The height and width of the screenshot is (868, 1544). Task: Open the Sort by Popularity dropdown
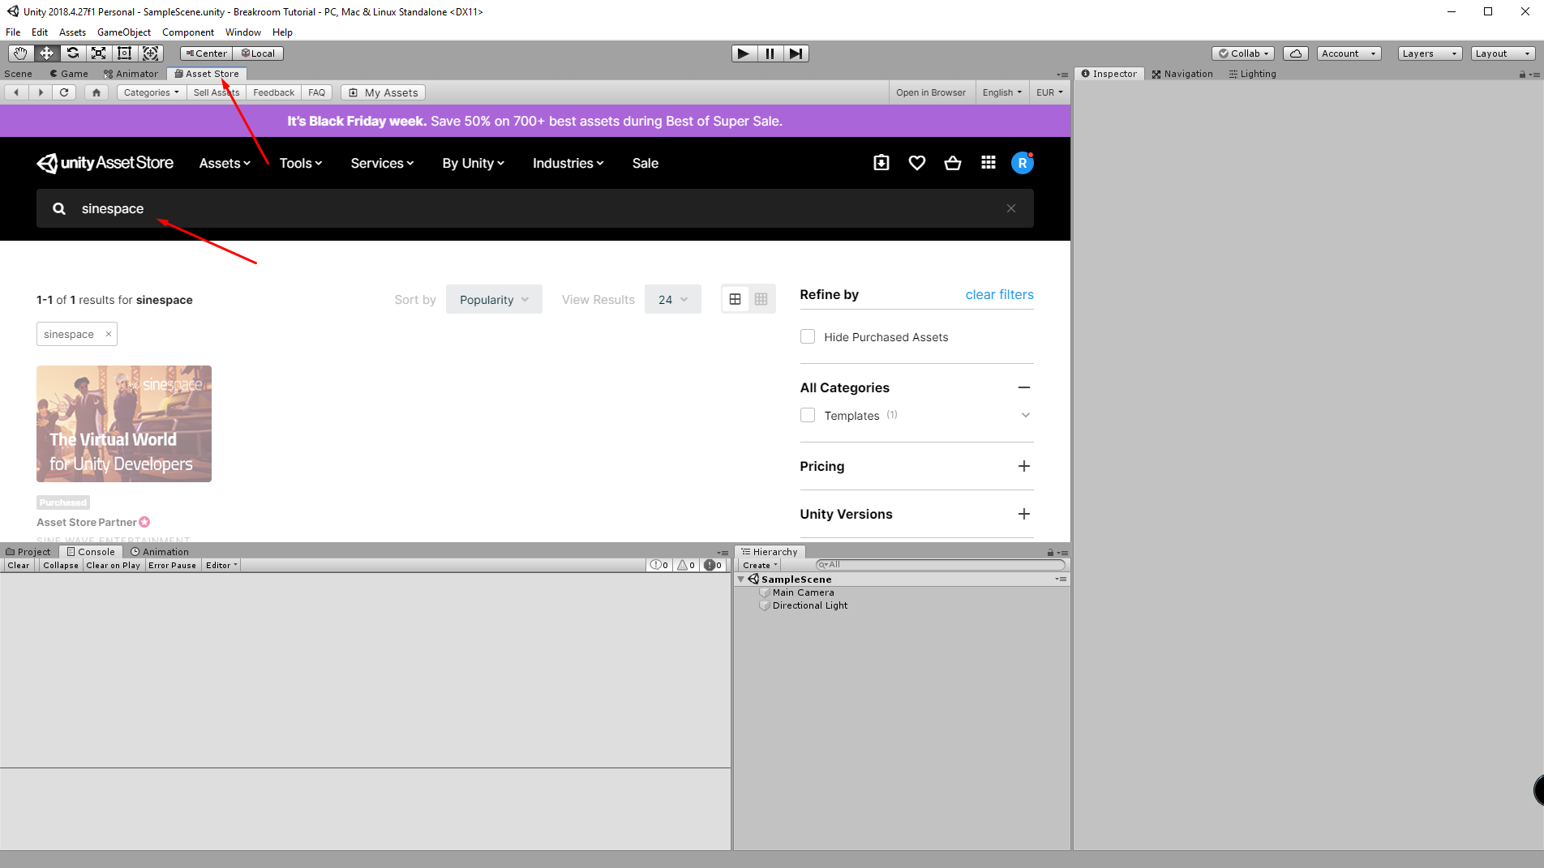pos(494,299)
